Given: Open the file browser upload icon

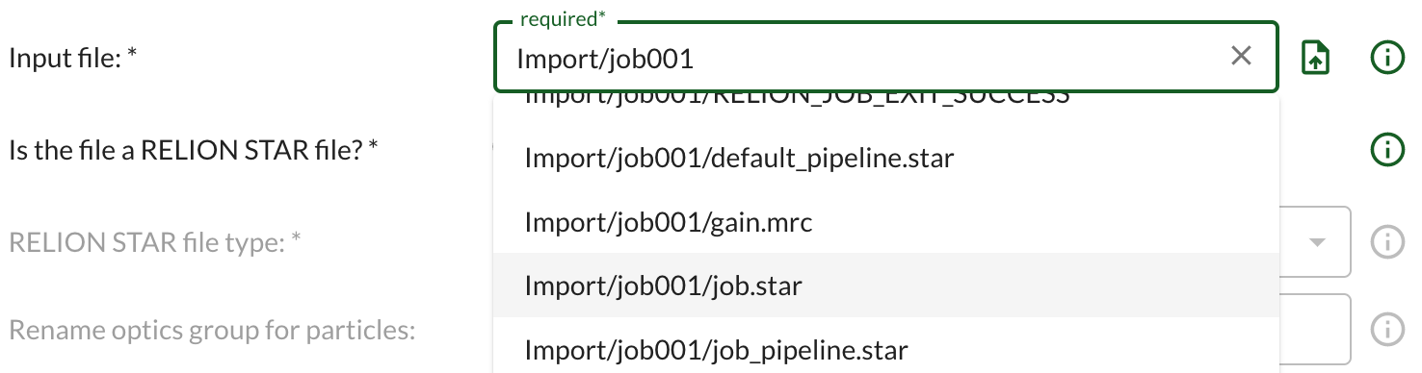Looking at the screenshot, I should point(1316,59).
